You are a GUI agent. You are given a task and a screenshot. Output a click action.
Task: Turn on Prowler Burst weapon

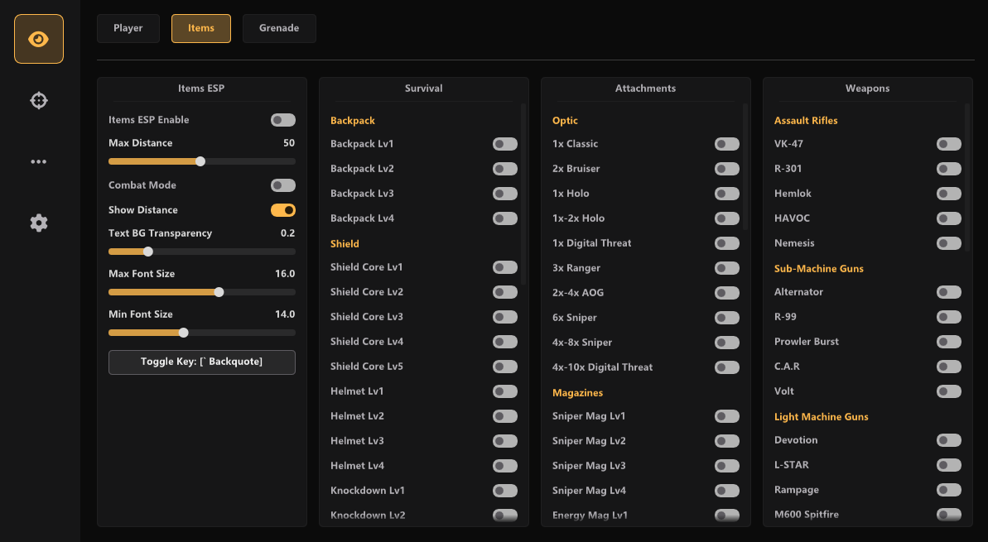pos(948,342)
